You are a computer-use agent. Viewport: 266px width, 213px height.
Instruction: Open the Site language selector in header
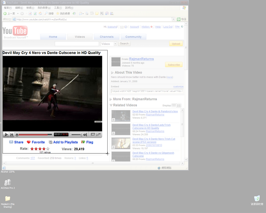click(179, 27)
